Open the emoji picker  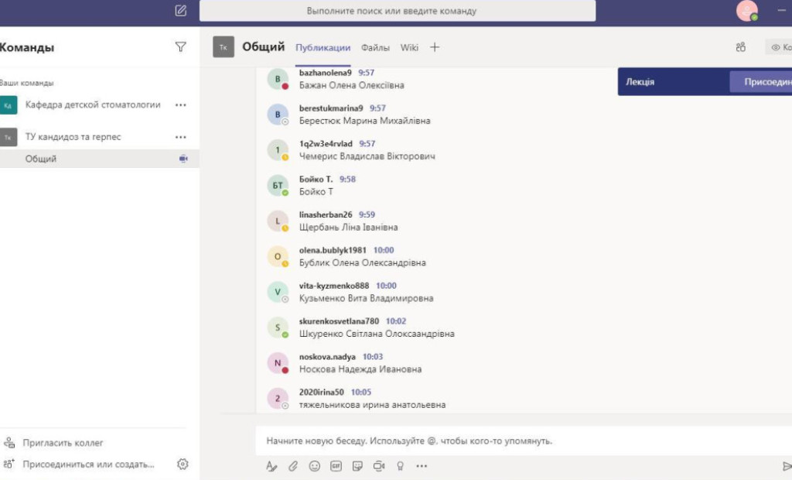(x=315, y=466)
